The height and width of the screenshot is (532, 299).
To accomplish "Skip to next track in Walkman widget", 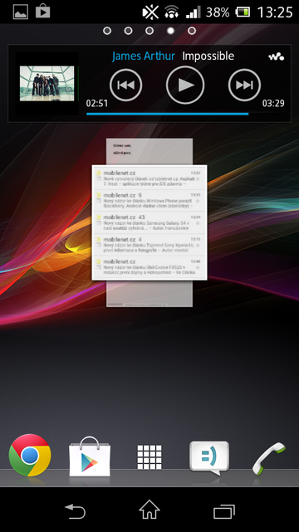I will pos(244,85).
